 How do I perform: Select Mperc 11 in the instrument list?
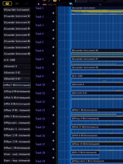17,142
